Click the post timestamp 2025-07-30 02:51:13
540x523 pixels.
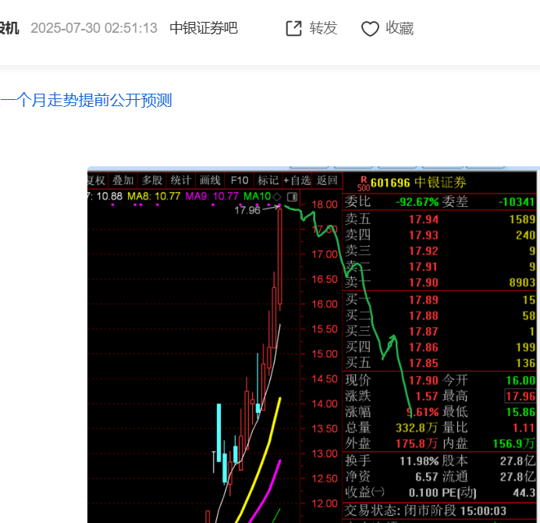tap(94, 28)
